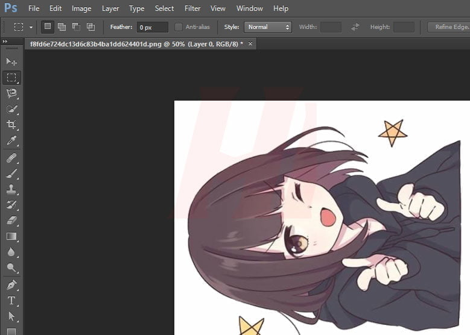The height and width of the screenshot is (335, 470).
Task: Open the Filter menu
Action: pos(192,8)
